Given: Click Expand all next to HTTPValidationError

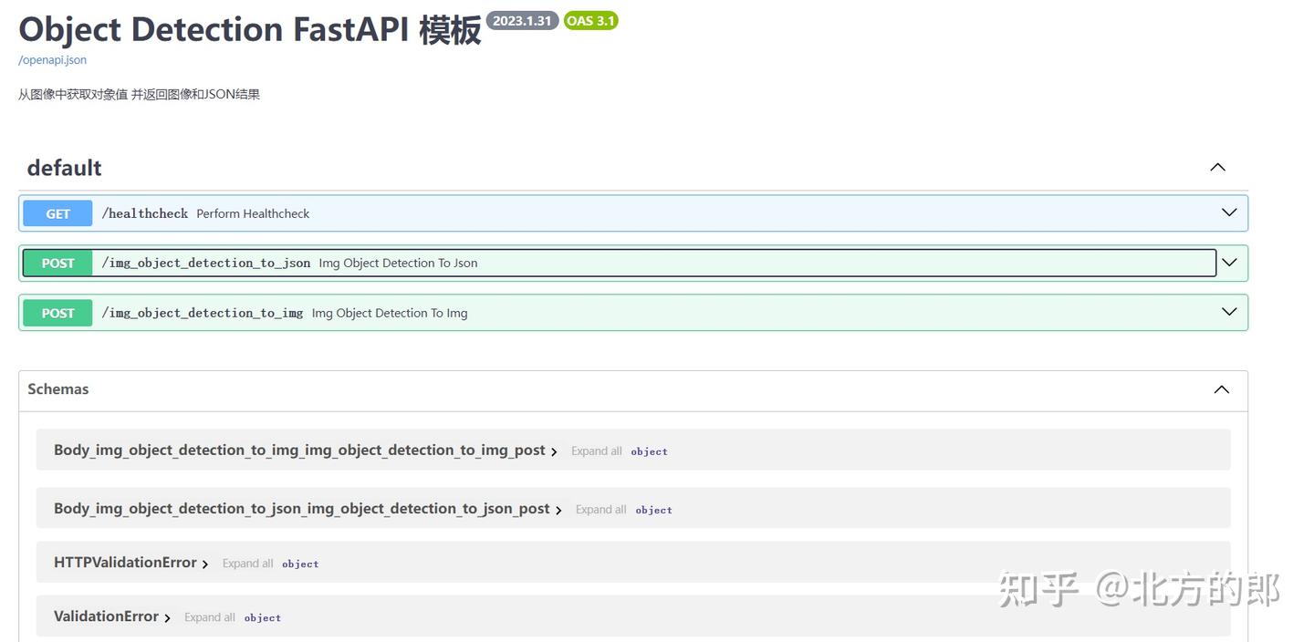Looking at the screenshot, I should [247, 563].
